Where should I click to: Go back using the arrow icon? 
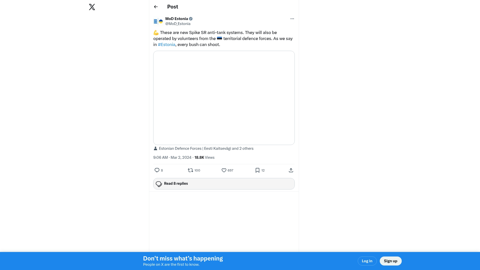click(x=156, y=7)
